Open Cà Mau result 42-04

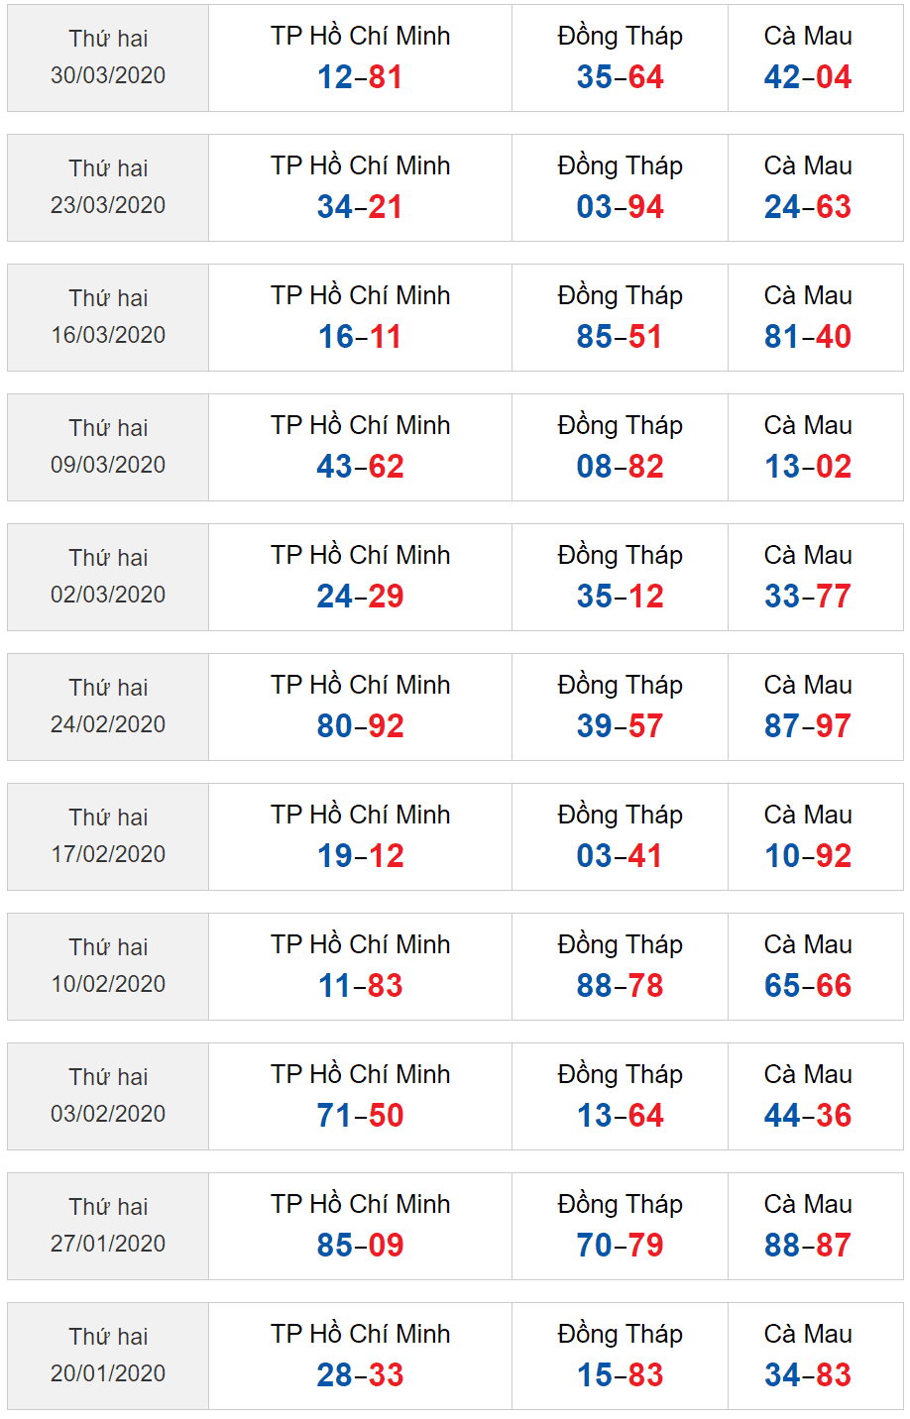click(808, 77)
